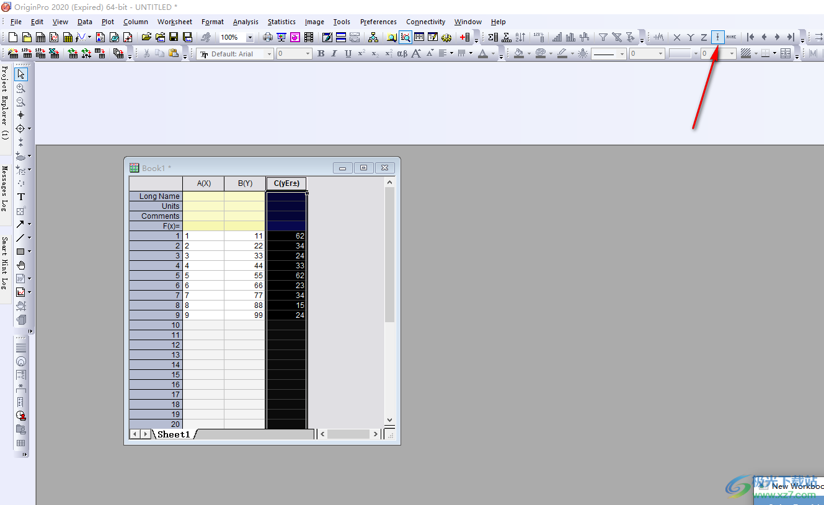Select the Arrow drawing tool
Screen dimensions: 824x505
click(20, 224)
